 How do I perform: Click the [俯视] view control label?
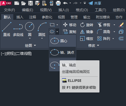(10, 54)
